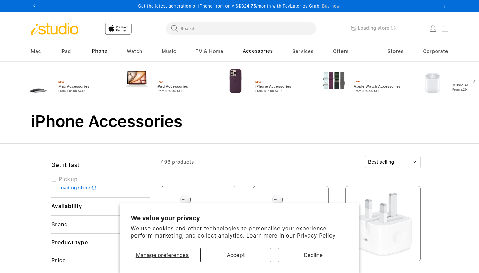Viewport: 479px width, 273px height.
Task: Open the user account icon
Action: (433, 29)
